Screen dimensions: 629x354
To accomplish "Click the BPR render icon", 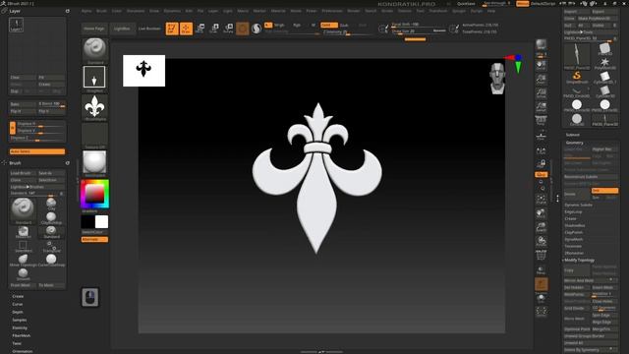I will click(542, 45).
